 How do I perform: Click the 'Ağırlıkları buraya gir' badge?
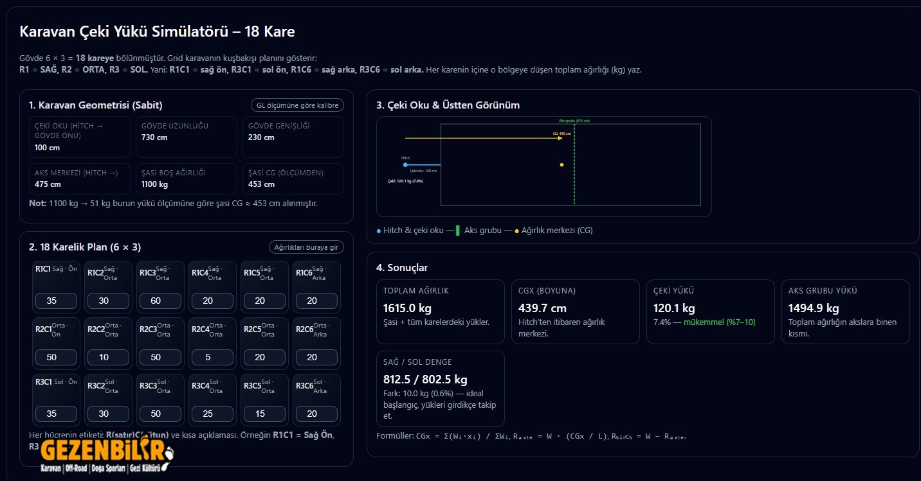click(x=305, y=247)
